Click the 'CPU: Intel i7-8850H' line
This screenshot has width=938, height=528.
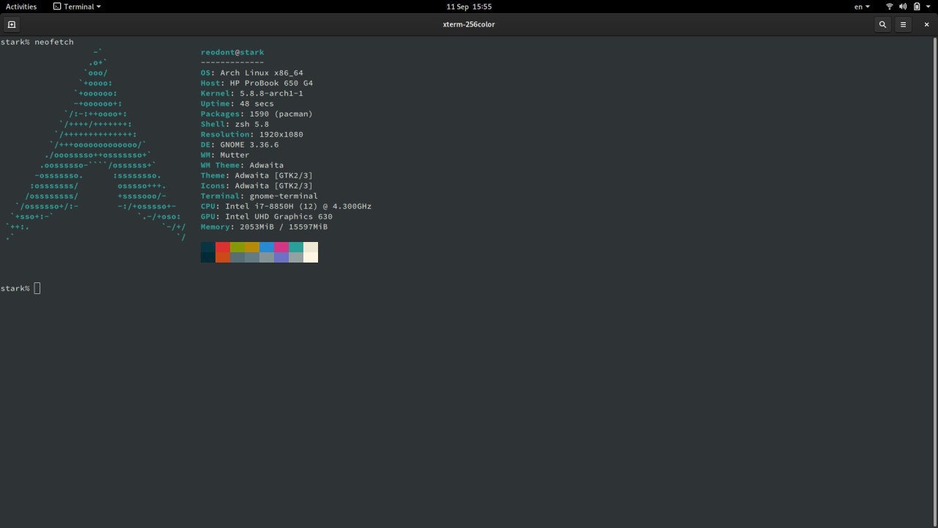pyautogui.click(x=286, y=206)
